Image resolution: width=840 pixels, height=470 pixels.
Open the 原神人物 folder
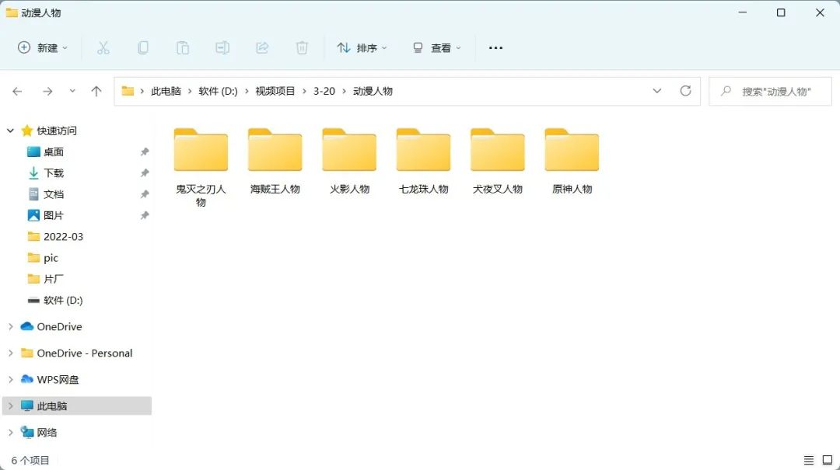(572, 149)
